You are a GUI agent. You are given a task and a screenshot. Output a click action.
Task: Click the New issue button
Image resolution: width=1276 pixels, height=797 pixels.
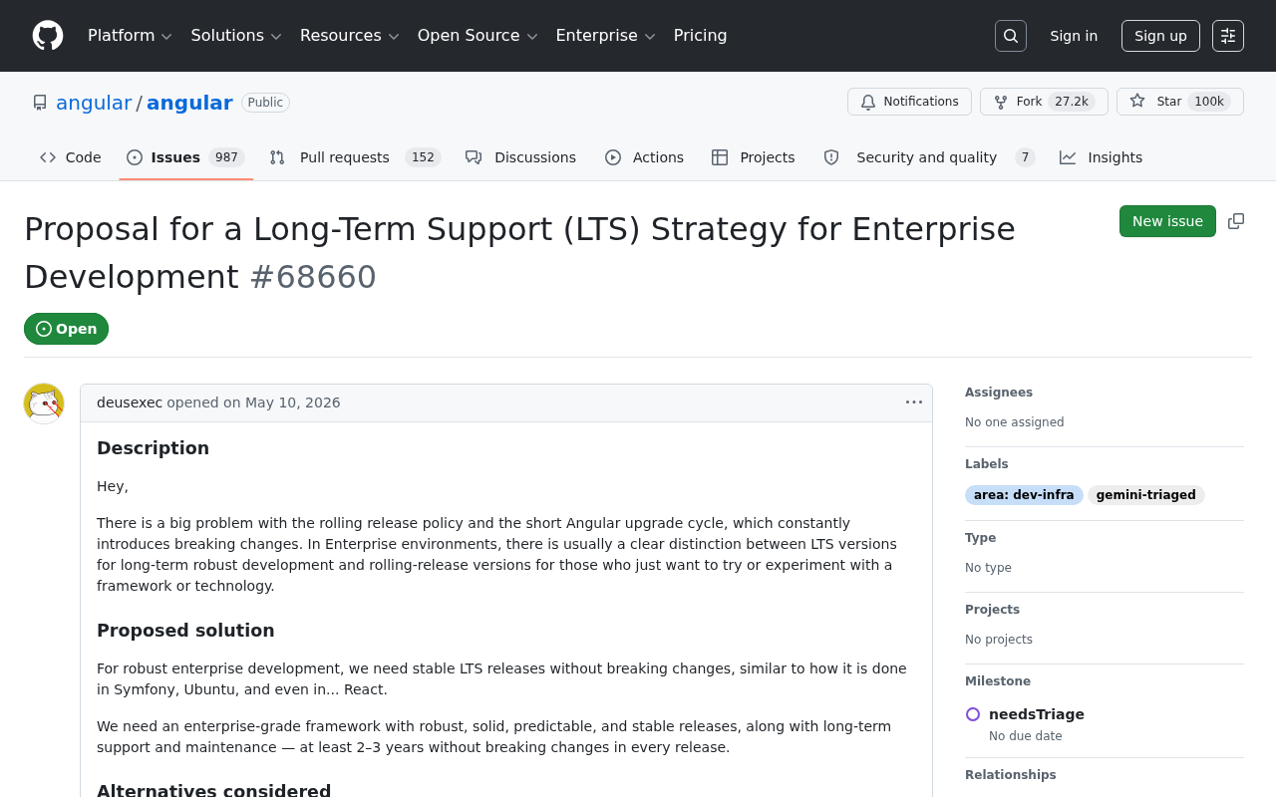coord(1167,221)
